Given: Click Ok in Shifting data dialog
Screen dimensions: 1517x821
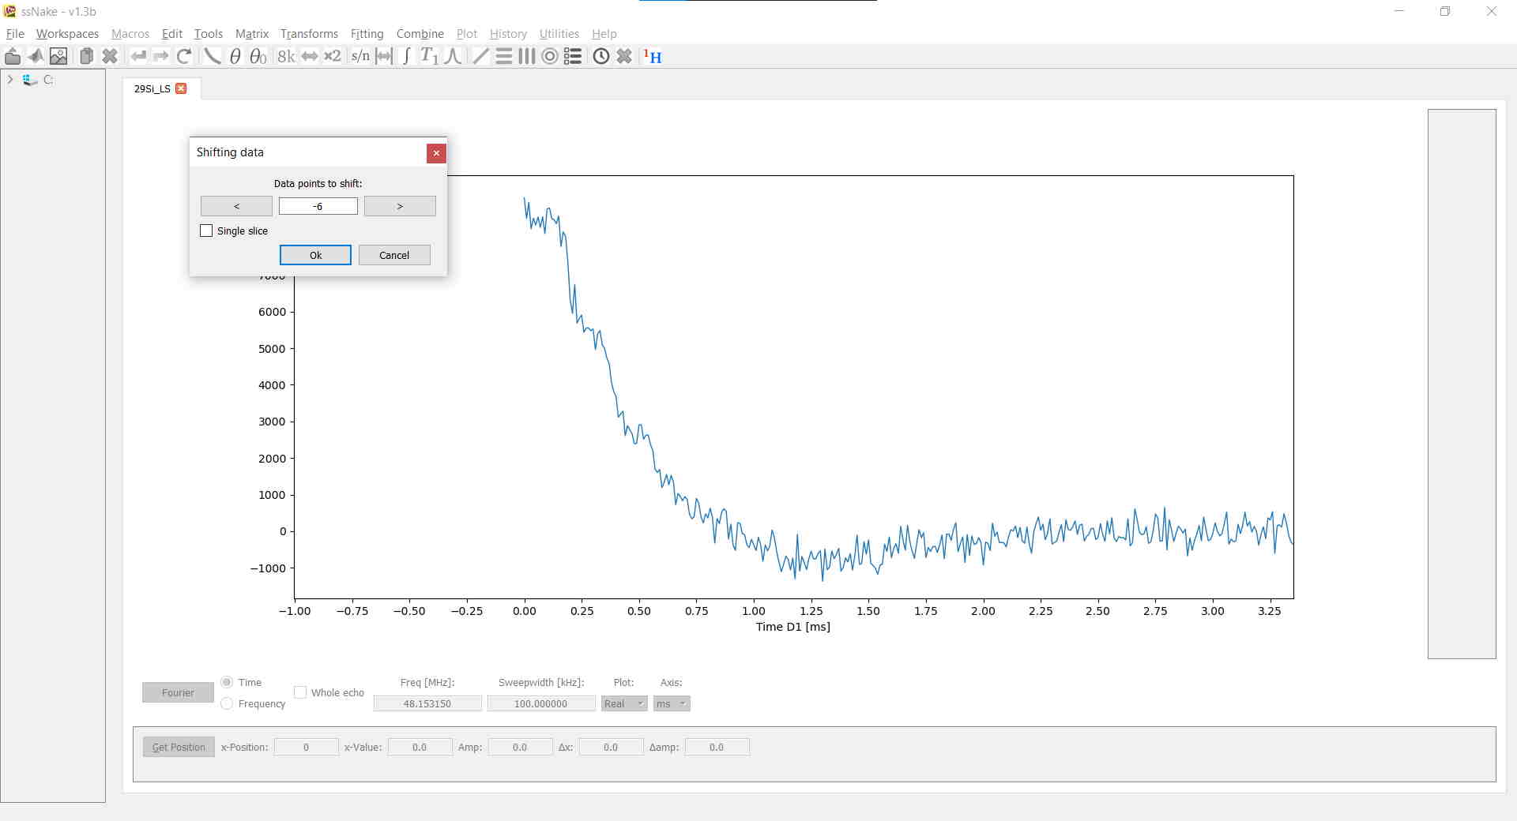Looking at the screenshot, I should 315,255.
